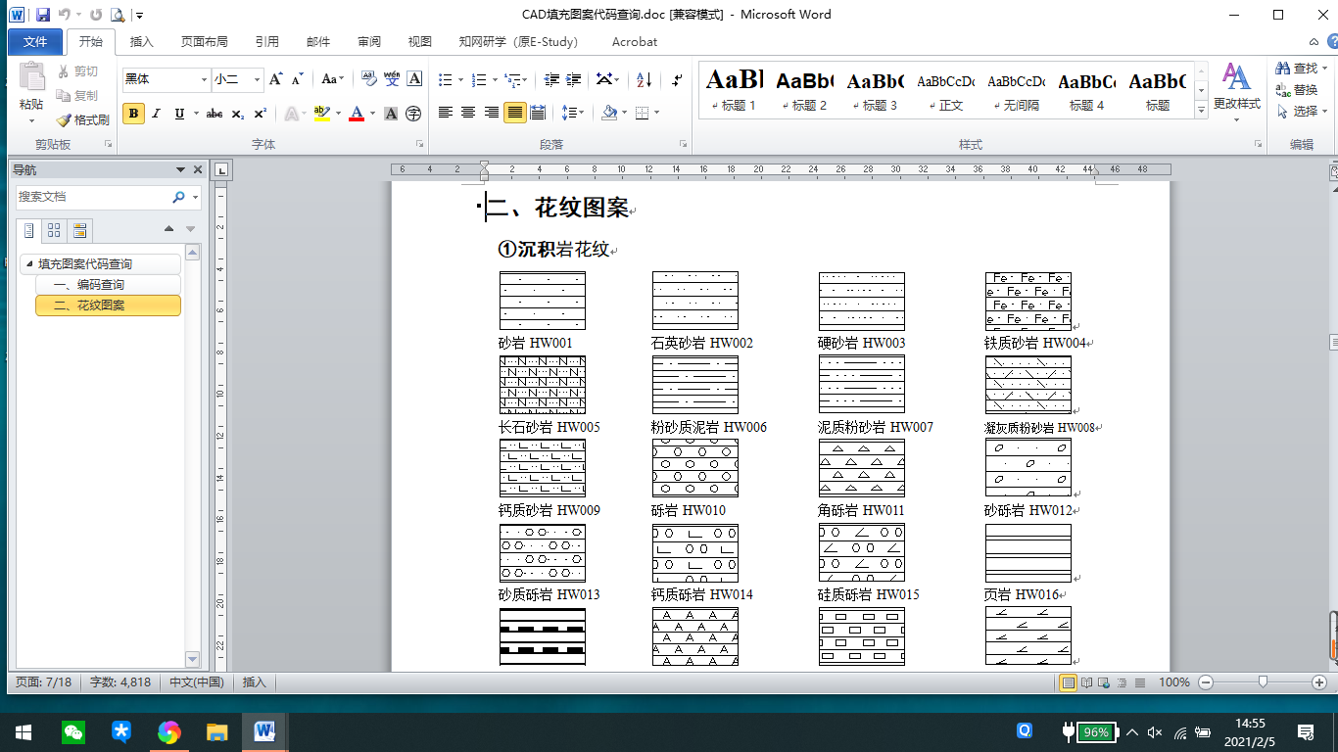Toggle subscript formatting

pos(238,114)
